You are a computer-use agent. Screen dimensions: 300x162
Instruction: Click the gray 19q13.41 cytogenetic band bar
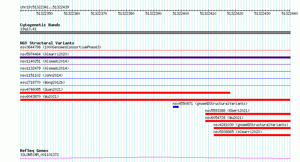155,33
